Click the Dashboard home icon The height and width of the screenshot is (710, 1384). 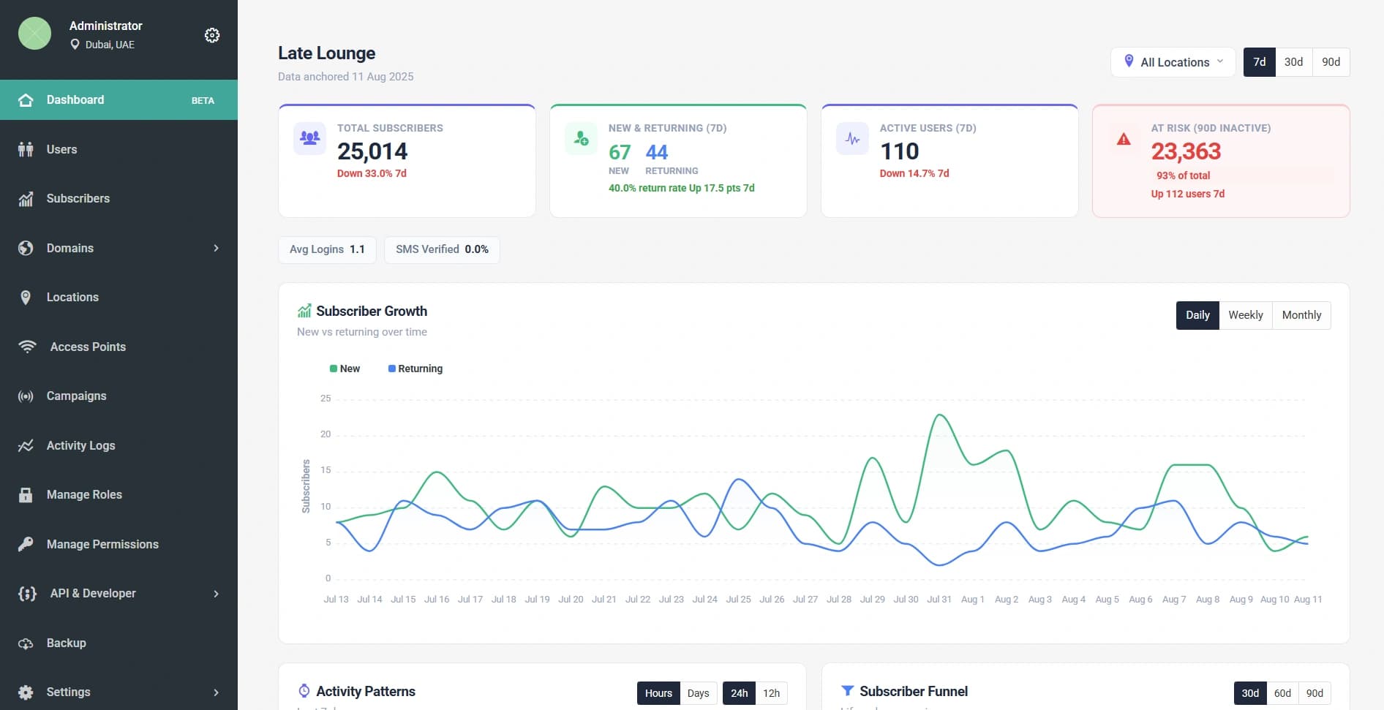tap(26, 100)
